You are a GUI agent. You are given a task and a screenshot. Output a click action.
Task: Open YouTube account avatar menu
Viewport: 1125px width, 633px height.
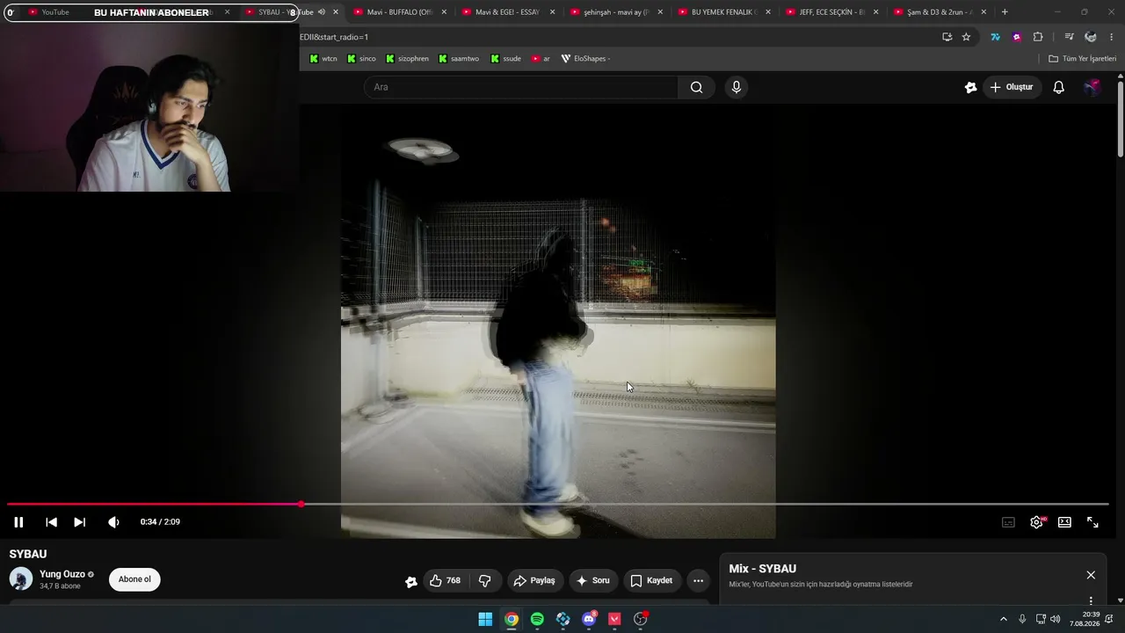pos(1092,87)
